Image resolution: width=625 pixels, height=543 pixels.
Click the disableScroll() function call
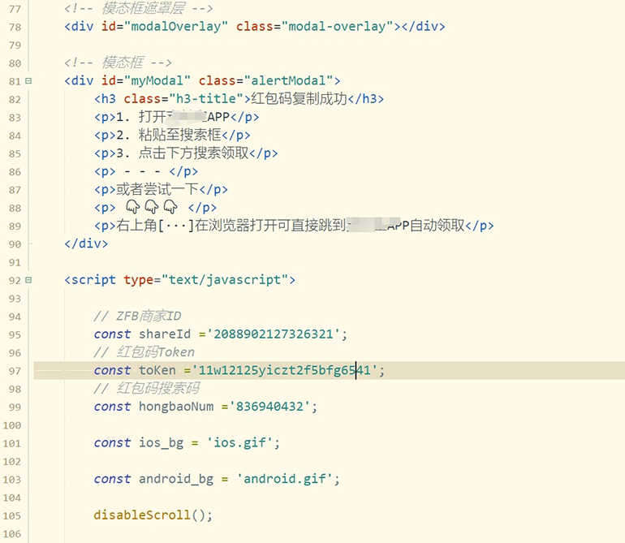[153, 515]
